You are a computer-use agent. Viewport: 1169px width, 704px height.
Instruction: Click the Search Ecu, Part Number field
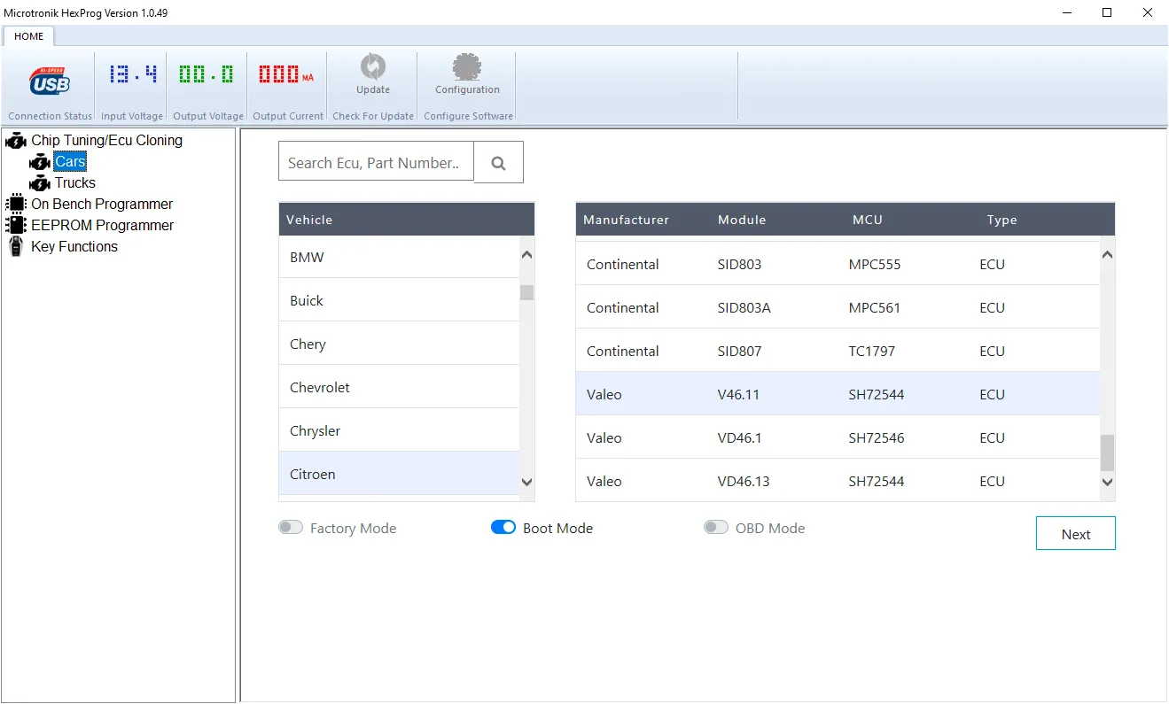(x=376, y=162)
